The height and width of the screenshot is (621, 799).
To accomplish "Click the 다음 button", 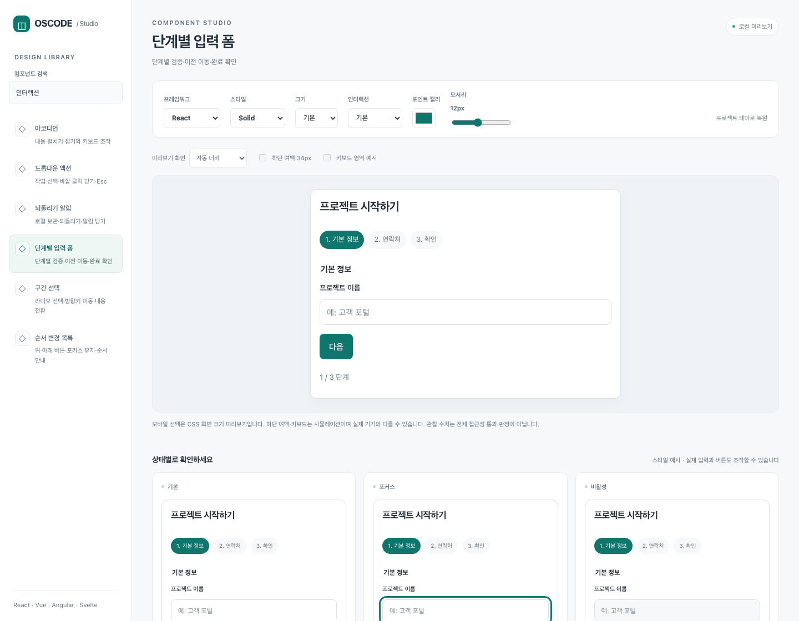I will coord(336,347).
